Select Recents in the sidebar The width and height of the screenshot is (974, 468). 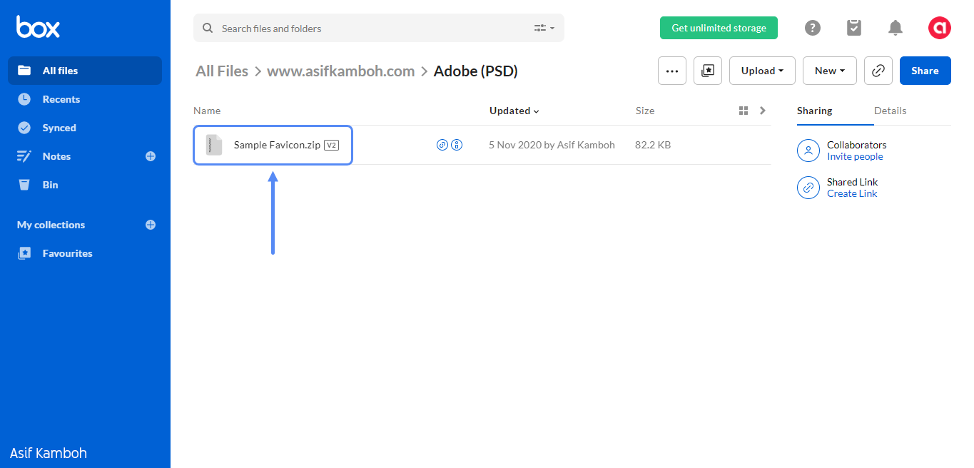(x=61, y=99)
